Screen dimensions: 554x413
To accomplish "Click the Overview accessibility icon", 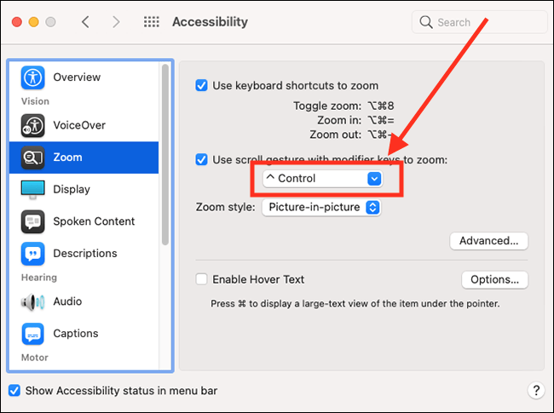I will click(33, 77).
